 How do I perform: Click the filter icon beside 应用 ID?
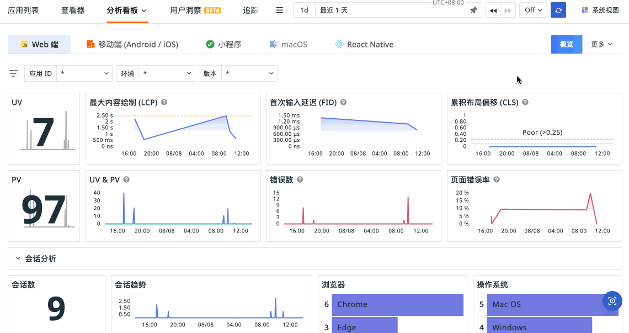tap(13, 73)
